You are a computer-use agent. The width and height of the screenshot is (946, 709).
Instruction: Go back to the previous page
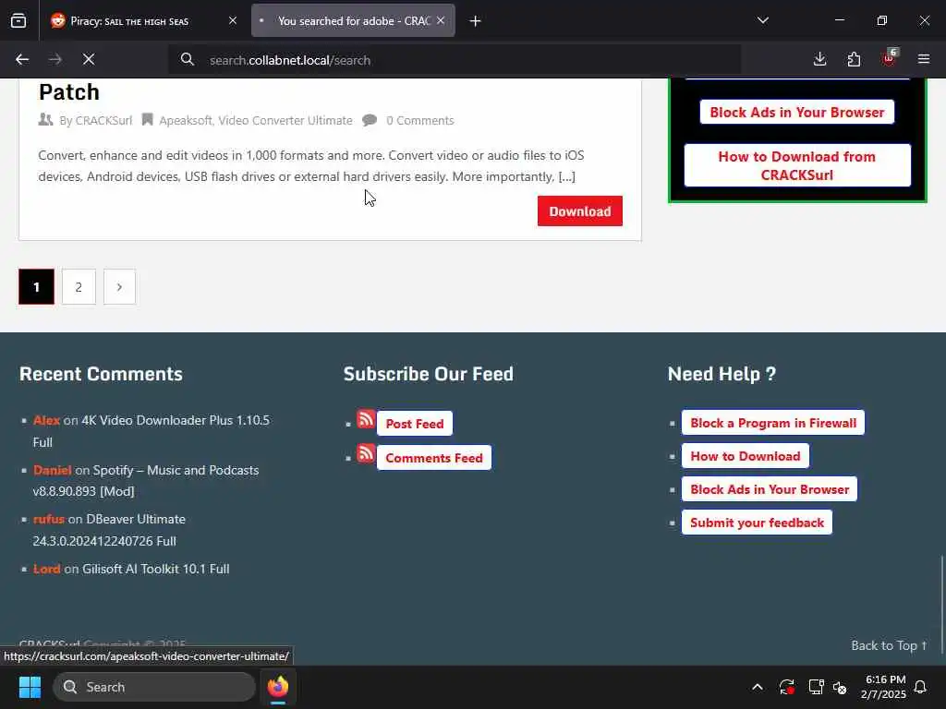[22, 59]
